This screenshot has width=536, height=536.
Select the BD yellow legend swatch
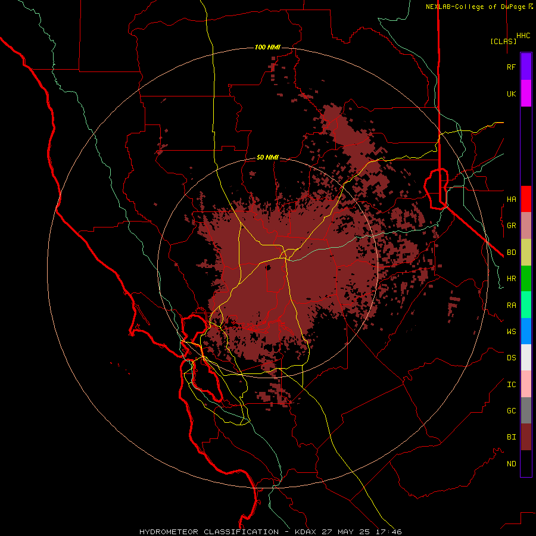tap(526, 253)
